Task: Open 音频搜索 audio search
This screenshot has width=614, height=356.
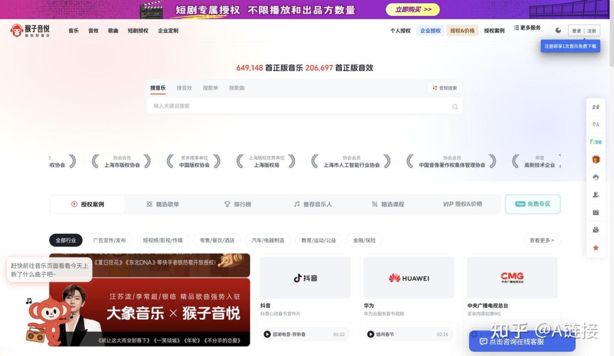Action: pyautogui.click(x=445, y=88)
